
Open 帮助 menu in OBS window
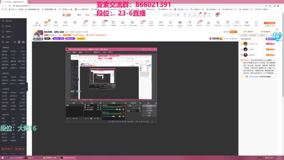110,52
